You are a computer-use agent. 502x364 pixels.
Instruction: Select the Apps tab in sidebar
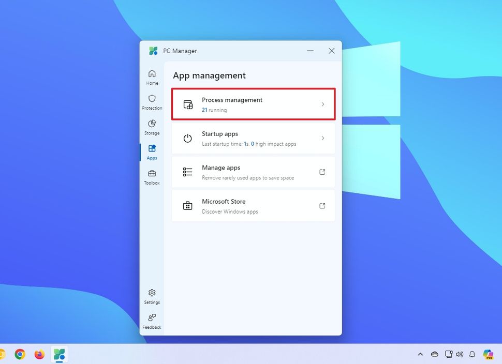click(x=152, y=149)
